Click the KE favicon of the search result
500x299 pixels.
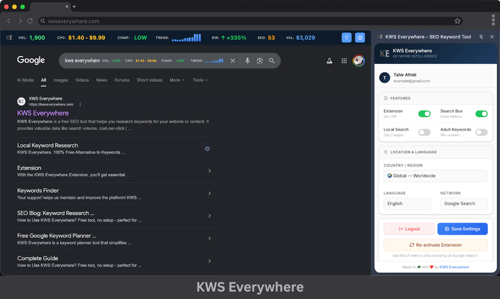pyautogui.click(x=21, y=101)
